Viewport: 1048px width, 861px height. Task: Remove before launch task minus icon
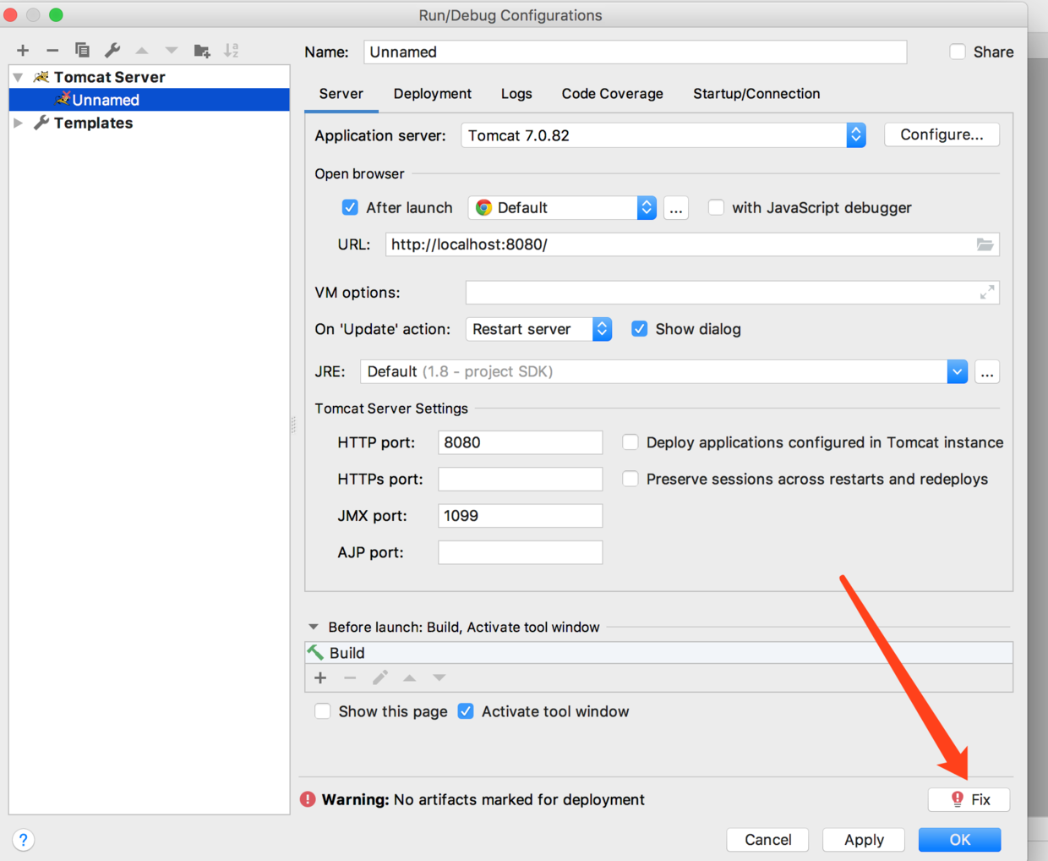350,677
